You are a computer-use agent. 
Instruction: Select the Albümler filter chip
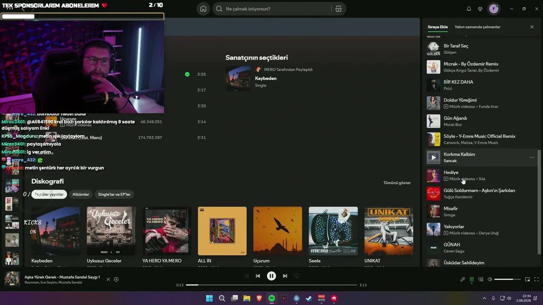coord(81,194)
